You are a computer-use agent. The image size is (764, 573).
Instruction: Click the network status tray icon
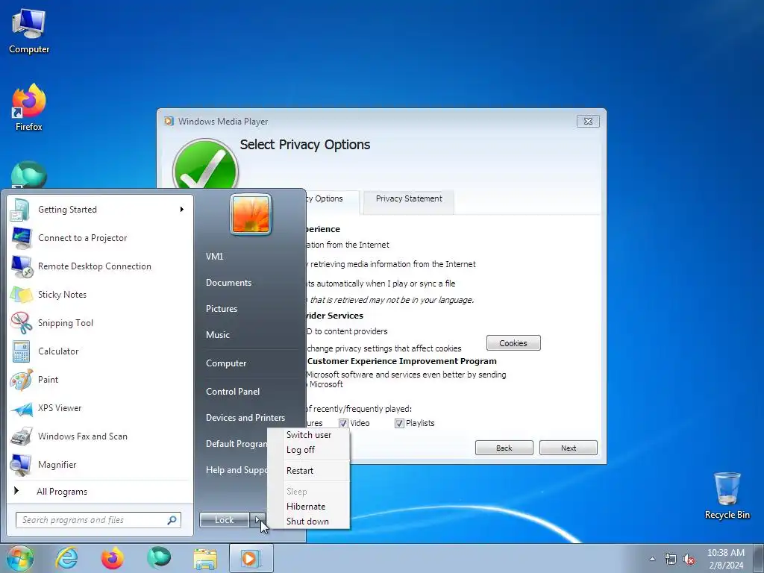tap(671, 559)
